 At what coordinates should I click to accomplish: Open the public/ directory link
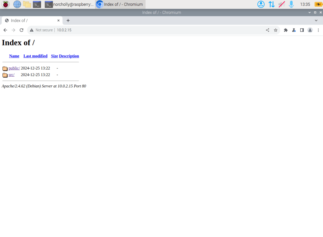pos(14,68)
